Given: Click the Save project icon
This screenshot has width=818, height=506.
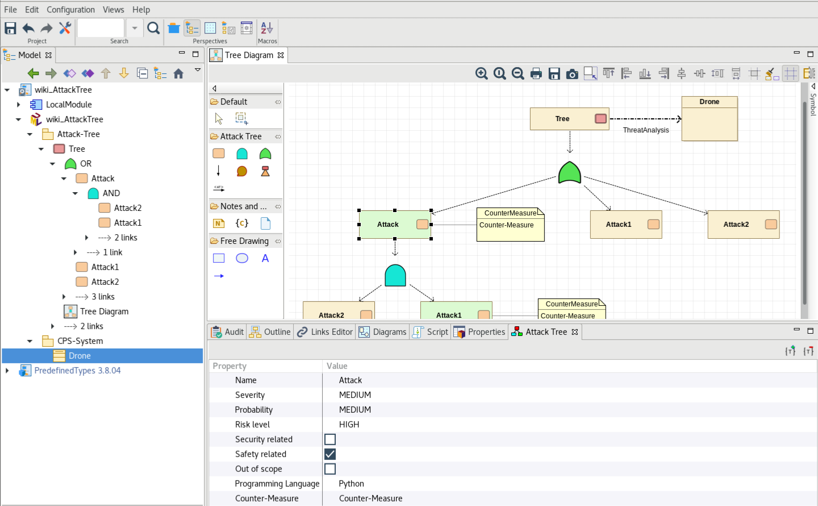Looking at the screenshot, I should coord(10,28).
